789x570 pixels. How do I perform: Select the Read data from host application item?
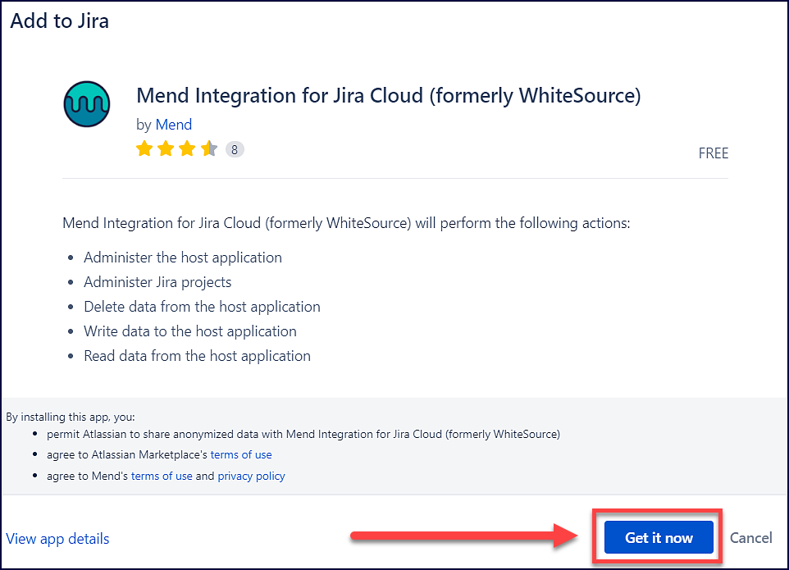(x=197, y=356)
